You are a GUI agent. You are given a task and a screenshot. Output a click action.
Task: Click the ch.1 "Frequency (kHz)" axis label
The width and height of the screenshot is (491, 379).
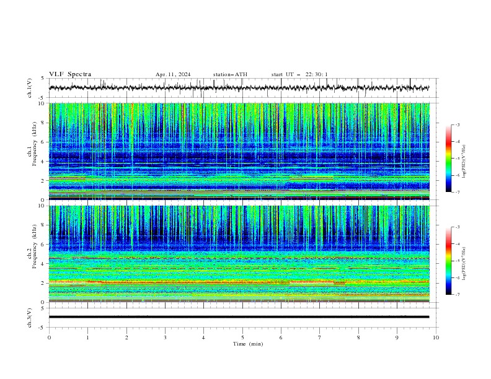[35, 144]
